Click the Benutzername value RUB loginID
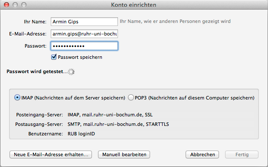This screenshot has height=167, width=268. [x=81, y=134]
